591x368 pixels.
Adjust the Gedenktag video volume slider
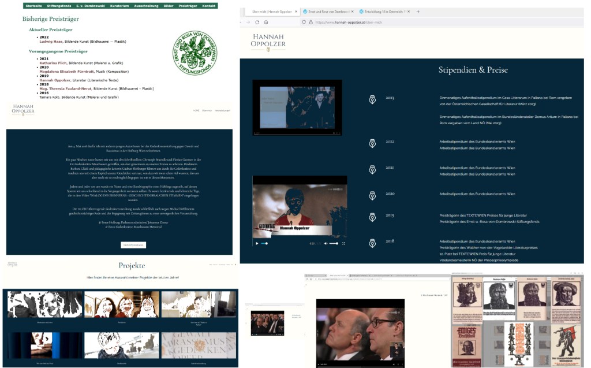tap(333, 243)
